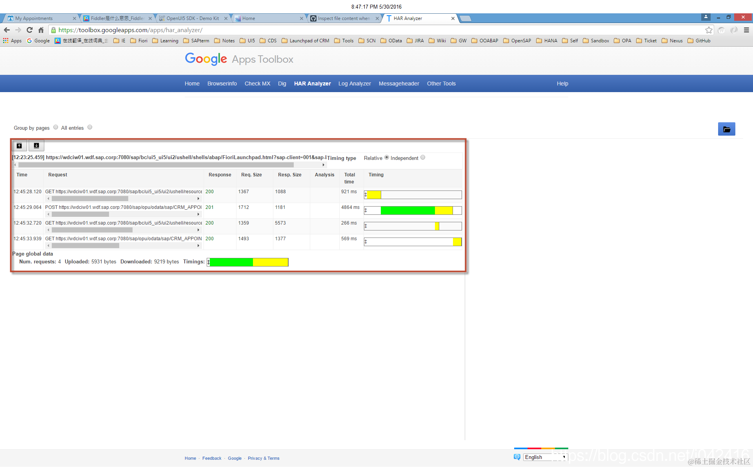Select Group by pages radio button
Viewport: 753px width, 468px height.
pos(56,127)
